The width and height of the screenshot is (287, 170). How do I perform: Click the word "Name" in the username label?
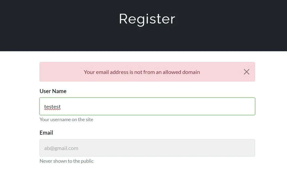click(x=59, y=91)
